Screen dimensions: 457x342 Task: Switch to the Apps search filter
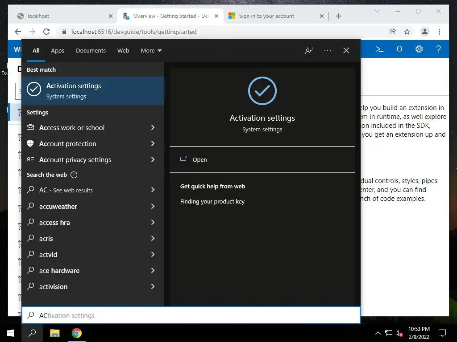coord(58,51)
